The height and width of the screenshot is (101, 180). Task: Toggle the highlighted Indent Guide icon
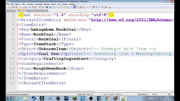[x=74, y=7]
